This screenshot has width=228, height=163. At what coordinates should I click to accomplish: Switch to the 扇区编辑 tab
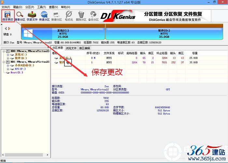point(84,48)
